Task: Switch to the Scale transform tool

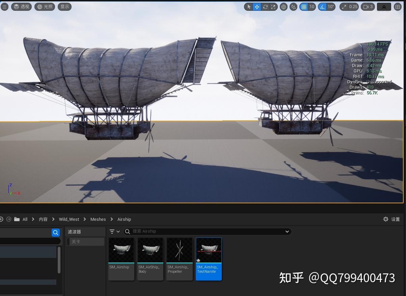Action: pyautogui.click(x=273, y=7)
